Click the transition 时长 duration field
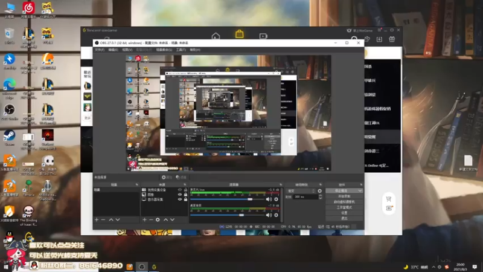483x272 pixels. coord(305,197)
